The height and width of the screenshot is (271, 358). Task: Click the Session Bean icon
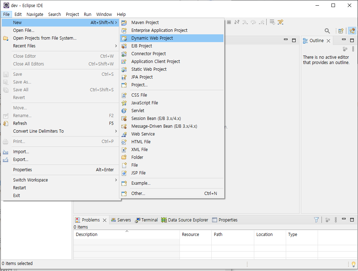tap(124, 119)
